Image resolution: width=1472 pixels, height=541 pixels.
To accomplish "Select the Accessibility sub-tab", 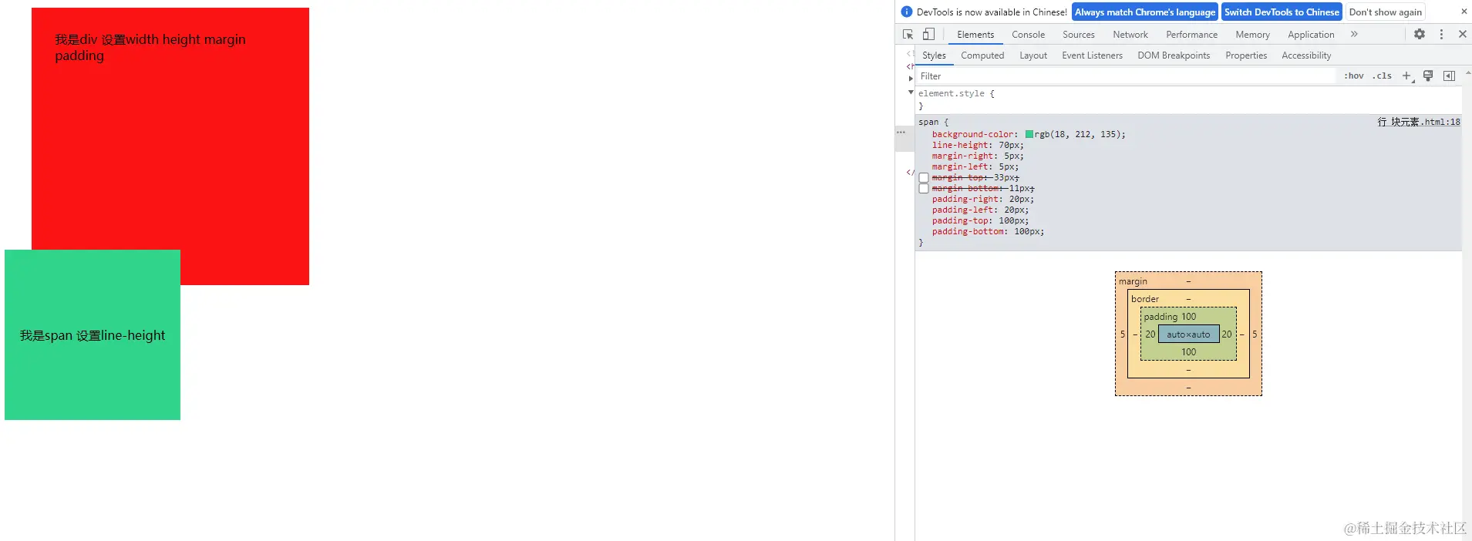I will pyautogui.click(x=1306, y=55).
